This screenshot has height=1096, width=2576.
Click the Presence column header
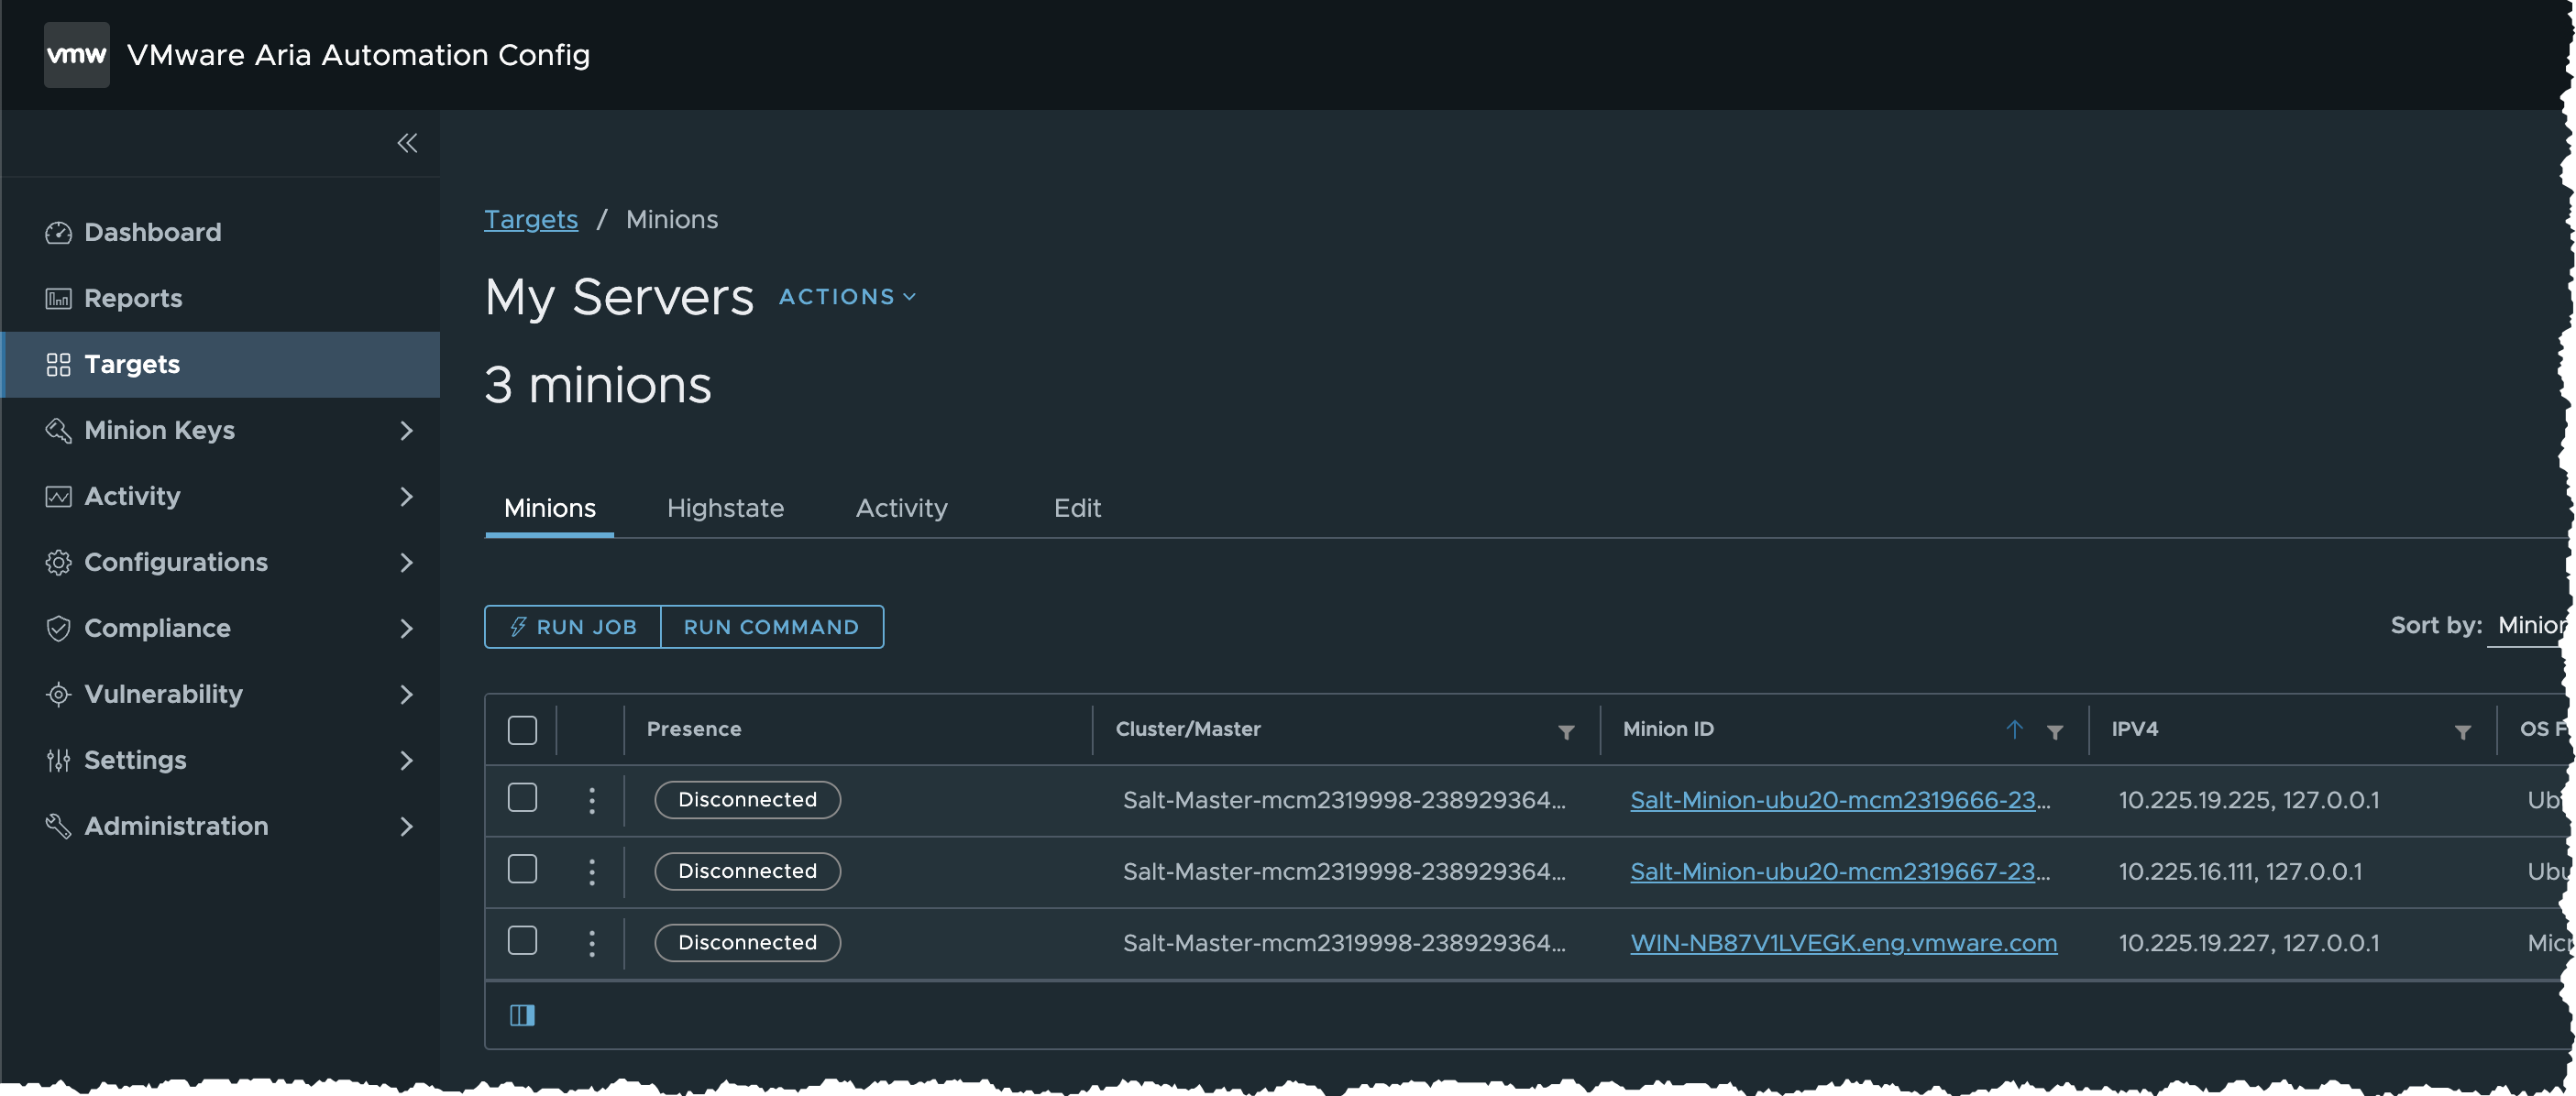694,730
